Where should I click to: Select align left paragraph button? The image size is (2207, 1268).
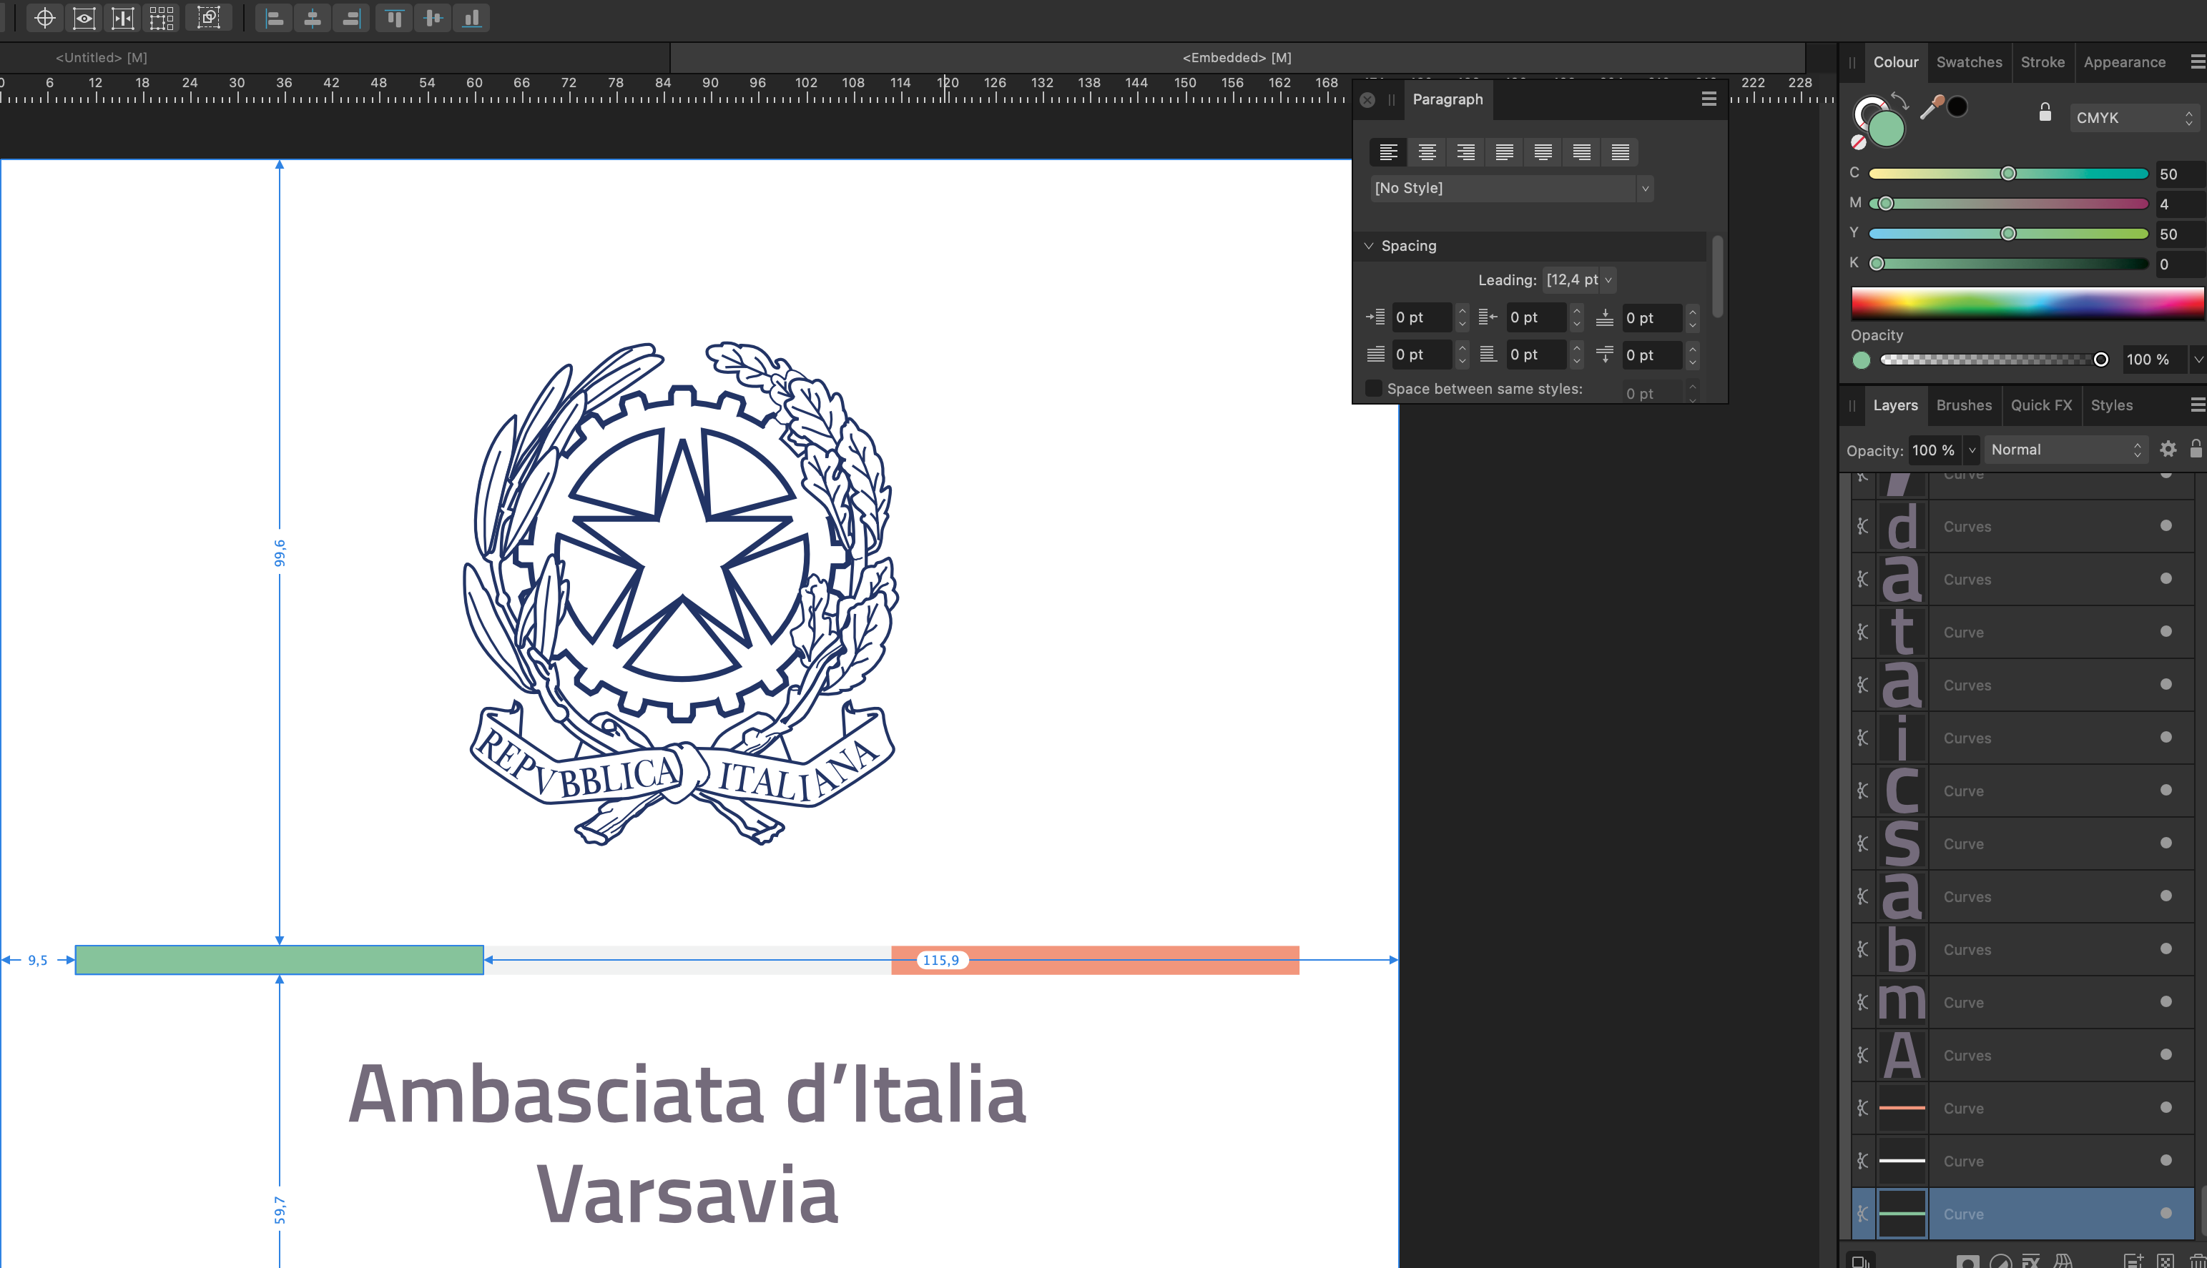click(x=1389, y=152)
